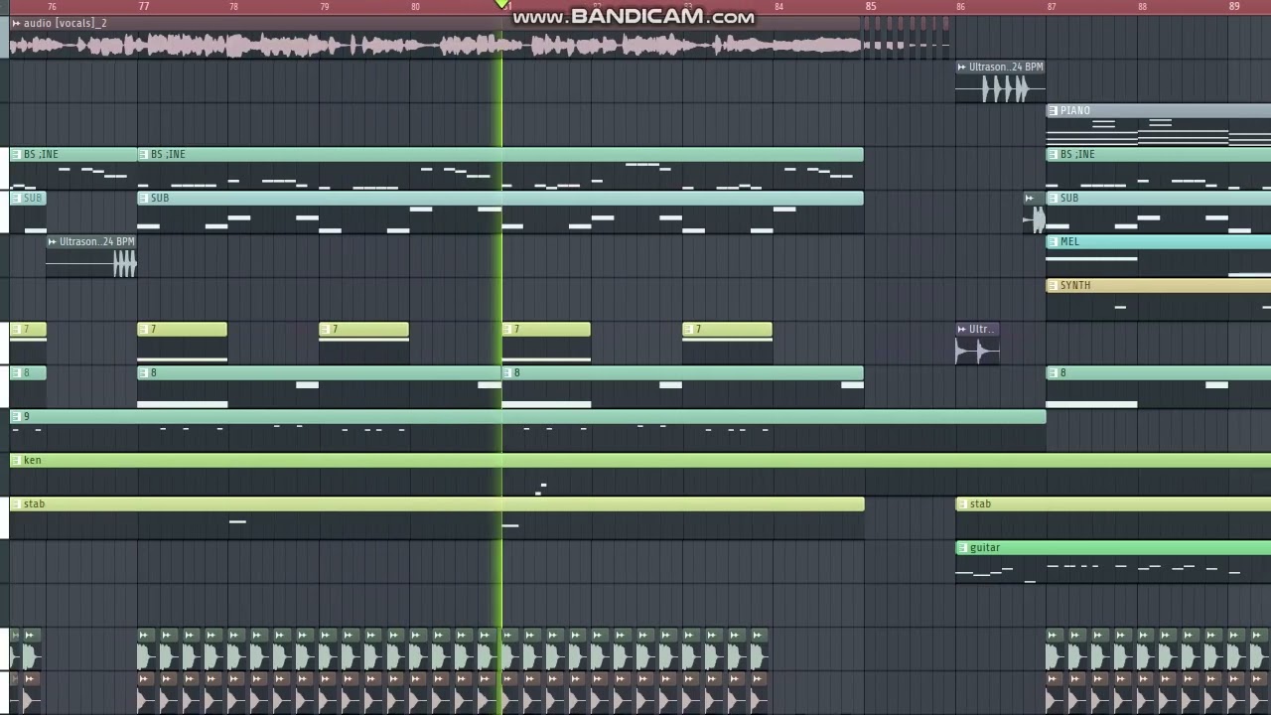Click menu icon of stab clip starting at bar 86
This screenshot has height=715, width=1271.
pyautogui.click(x=962, y=503)
